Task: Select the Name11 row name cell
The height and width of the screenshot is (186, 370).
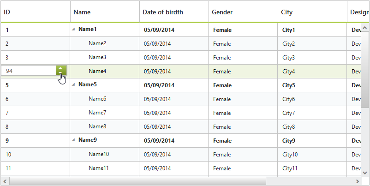Action: [99, 168]
